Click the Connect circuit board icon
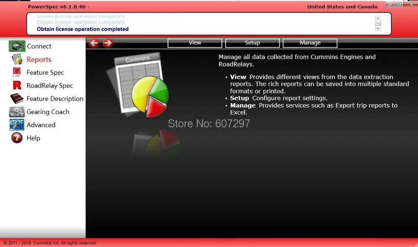The width and height of the screenshot is (418, 247). [x=17, y=46]
